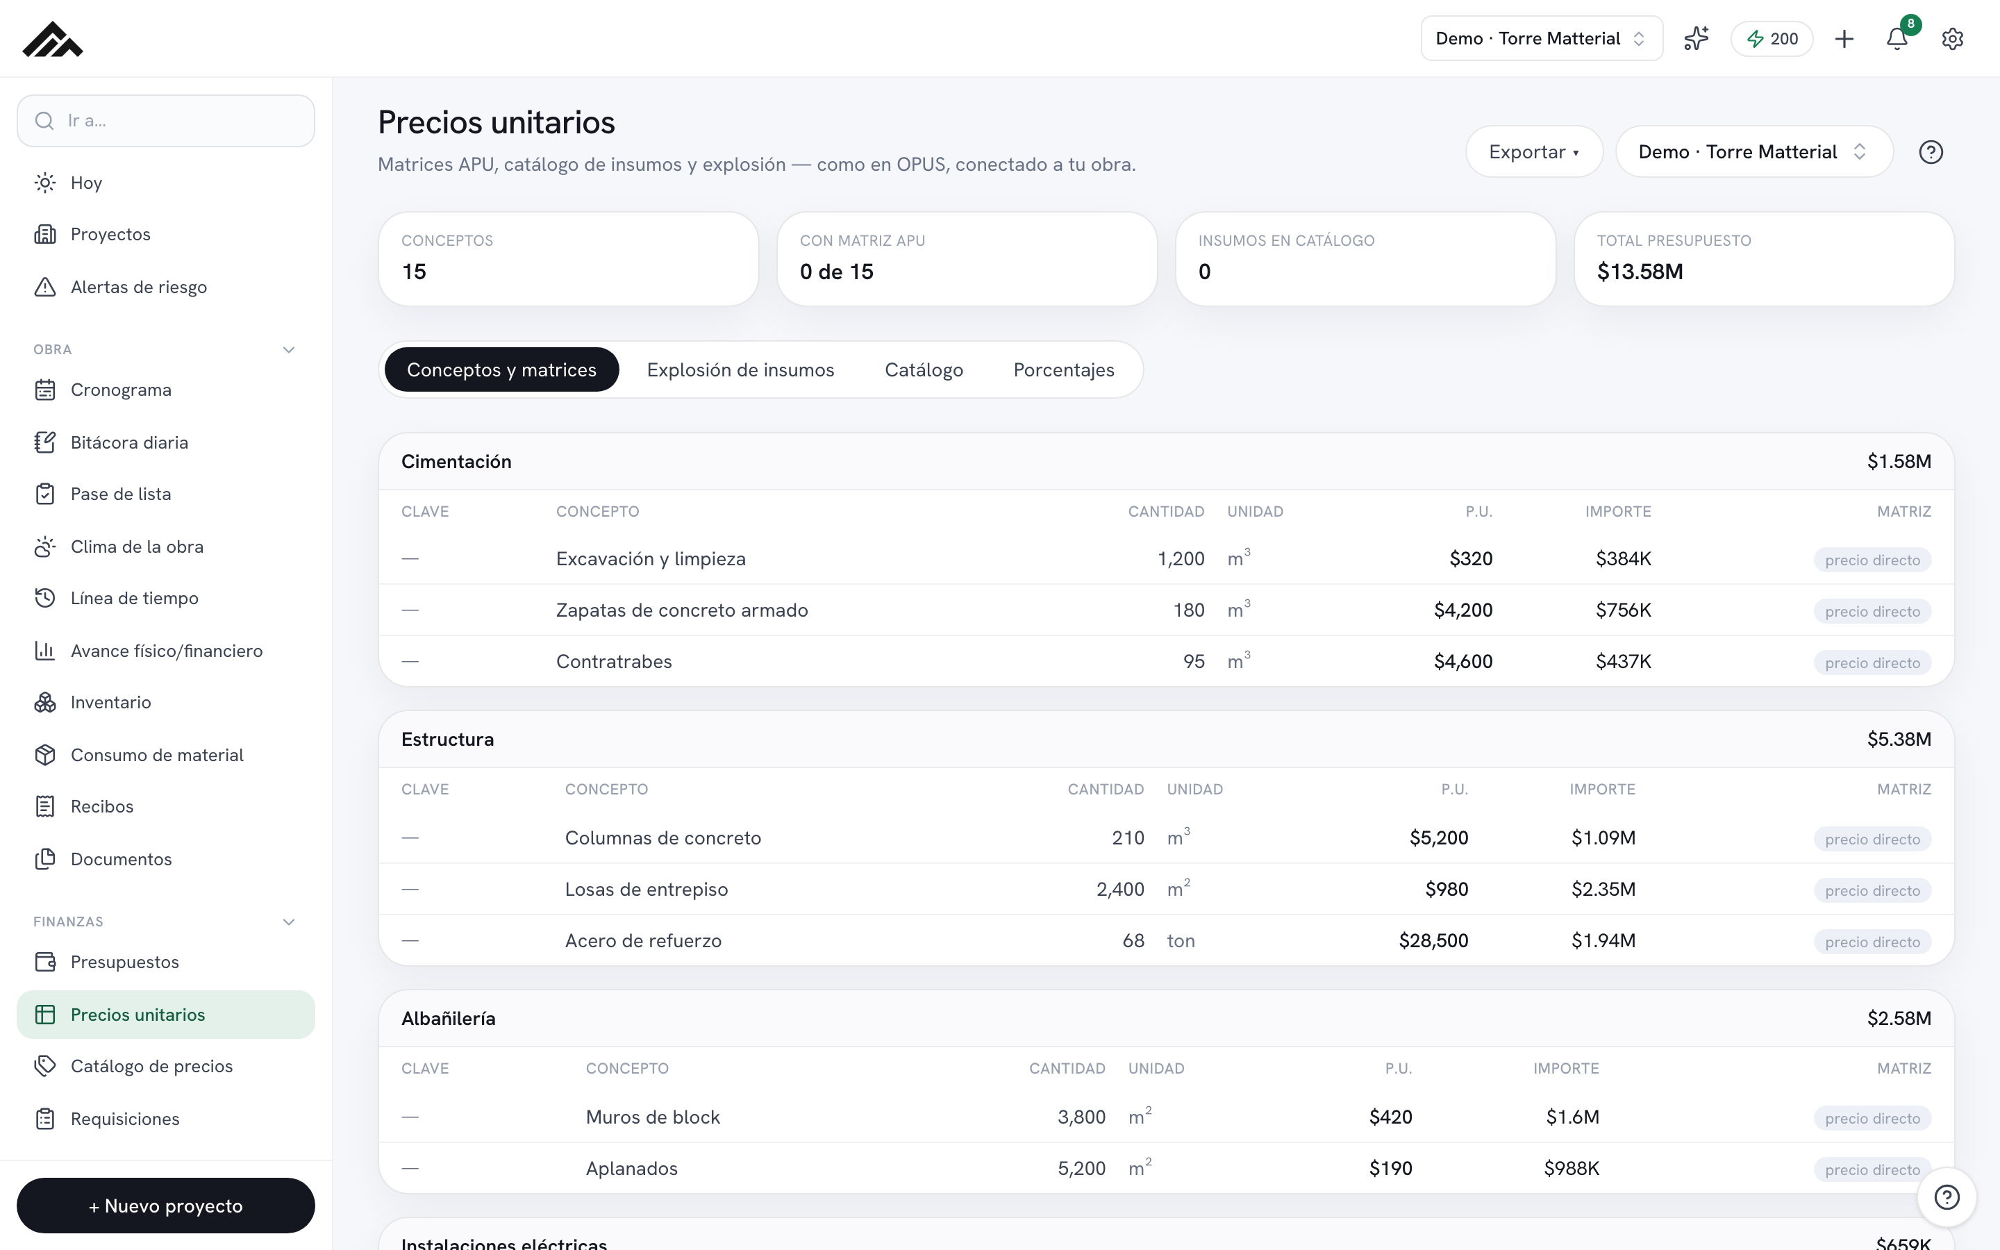
Task: Click the Documentos files icon
Action: (x=45, y=859)
